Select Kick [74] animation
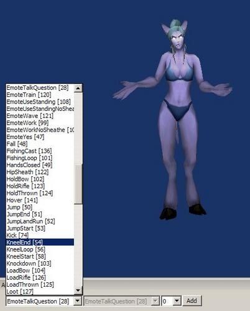 40,236
